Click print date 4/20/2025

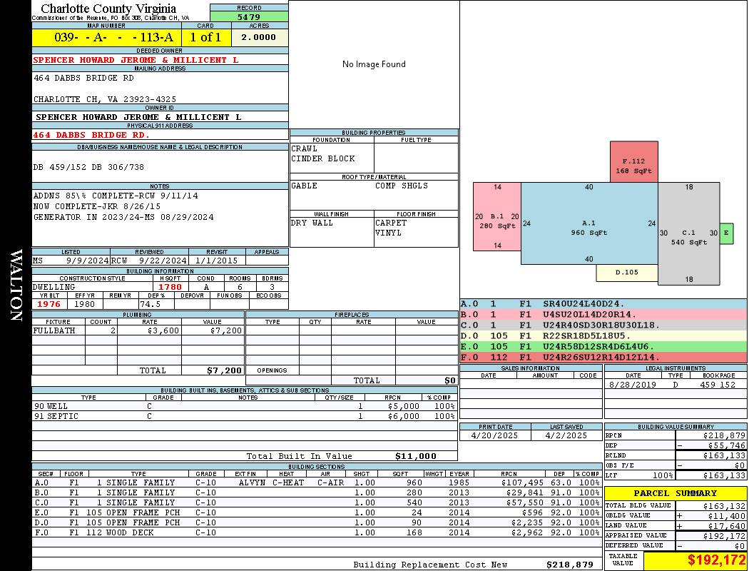tap(494, 436)
